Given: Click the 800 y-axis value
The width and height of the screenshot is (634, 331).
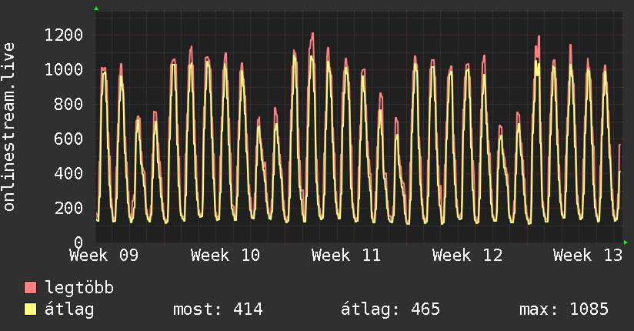Looking at the screenshot, I should (x=68, y=105).
